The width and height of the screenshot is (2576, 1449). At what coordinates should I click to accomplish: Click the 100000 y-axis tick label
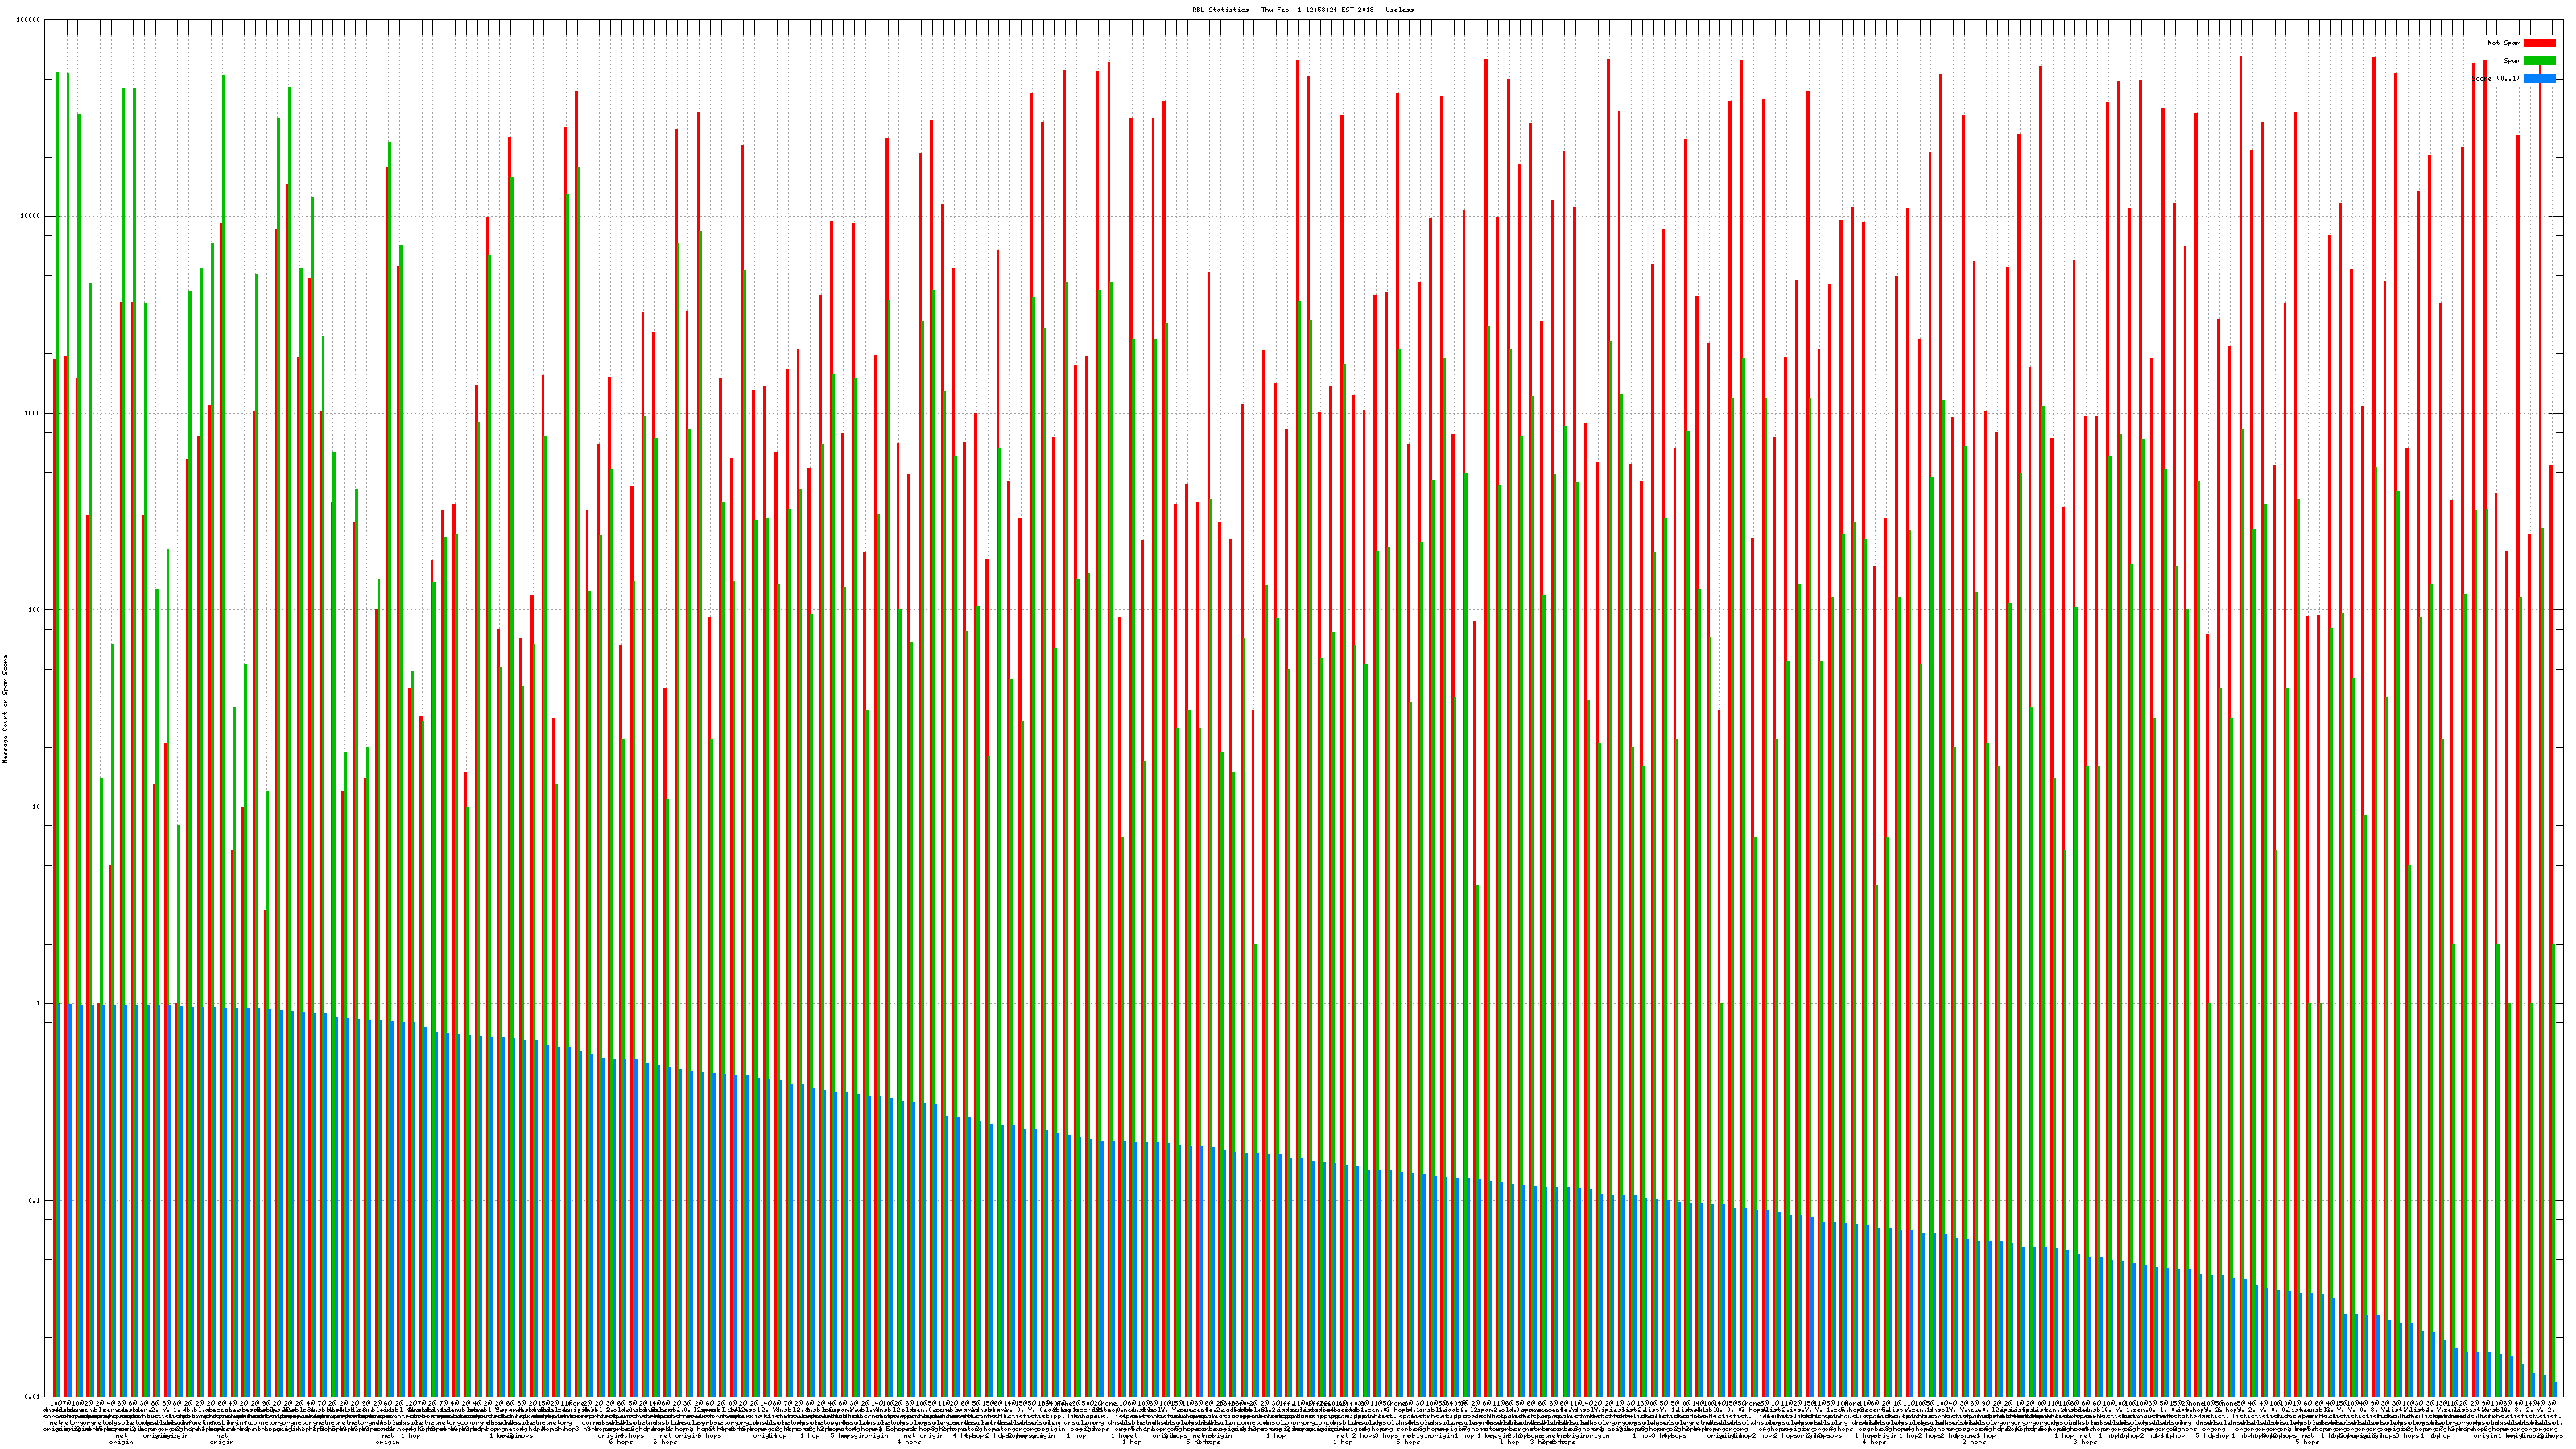coord(29,20)
